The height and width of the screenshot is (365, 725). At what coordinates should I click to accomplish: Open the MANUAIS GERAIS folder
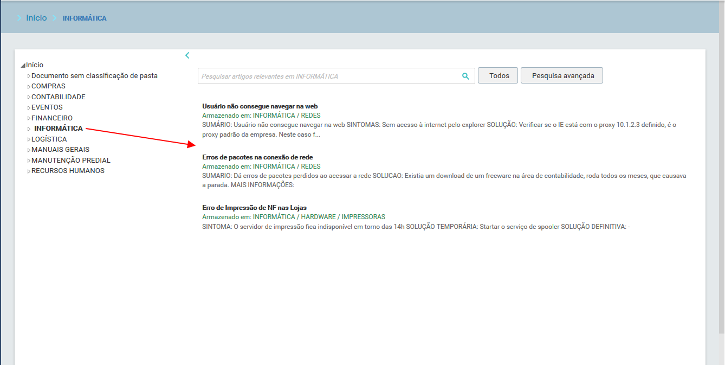[x=60, y=150]
